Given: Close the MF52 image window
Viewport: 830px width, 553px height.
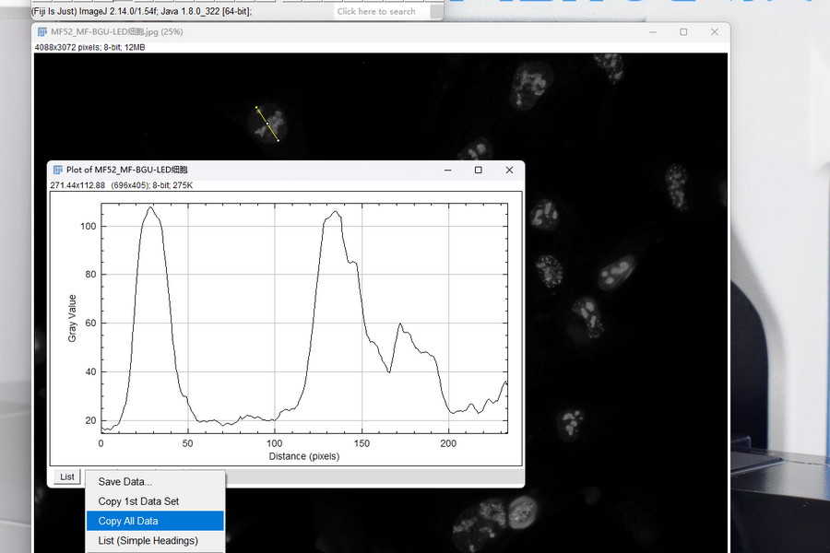Looking at the screenshot, I should point(714,32).
